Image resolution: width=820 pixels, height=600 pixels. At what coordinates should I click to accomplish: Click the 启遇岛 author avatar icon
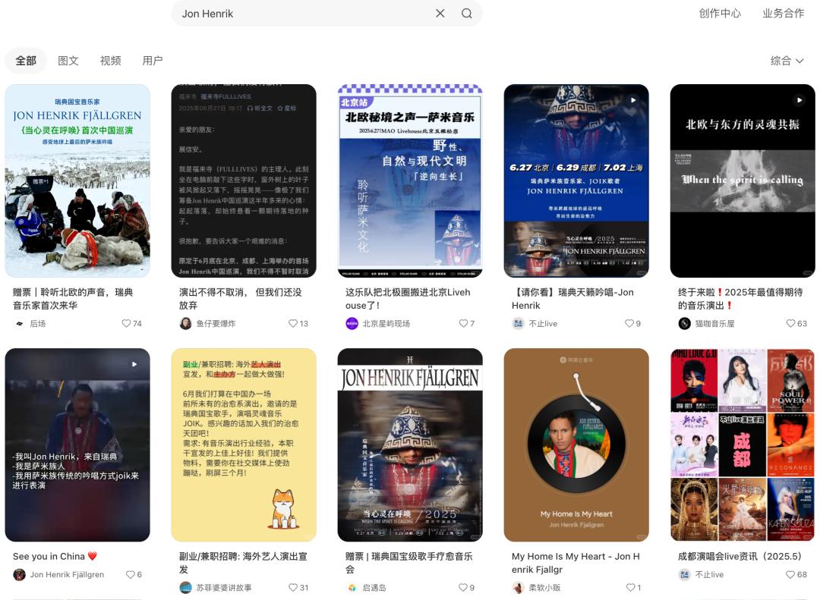point(352,588)
